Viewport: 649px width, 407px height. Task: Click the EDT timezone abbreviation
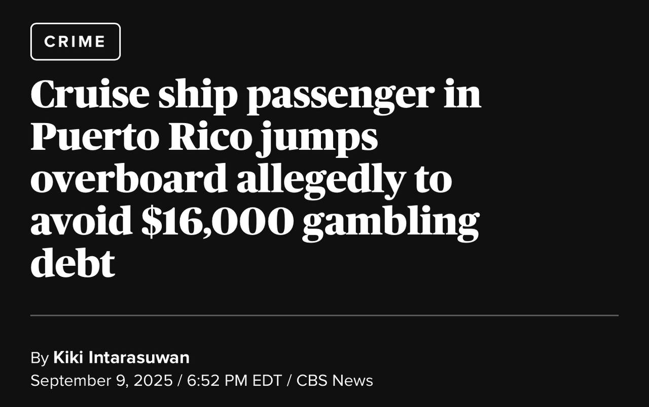pos(267,381)
